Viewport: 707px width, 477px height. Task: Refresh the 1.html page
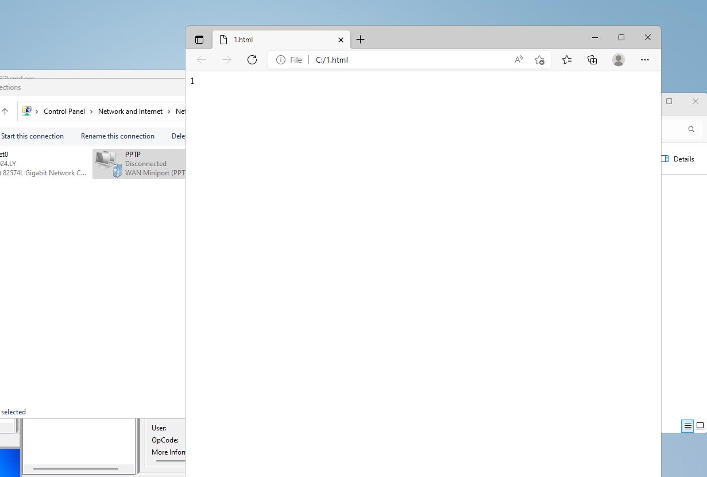point(252,60)
